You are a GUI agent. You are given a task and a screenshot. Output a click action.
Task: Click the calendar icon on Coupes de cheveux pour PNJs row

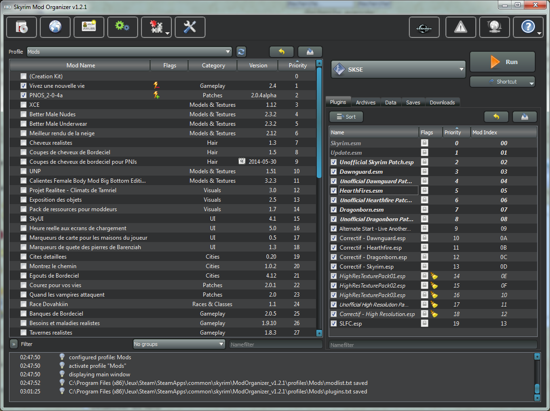coord(242,161)
